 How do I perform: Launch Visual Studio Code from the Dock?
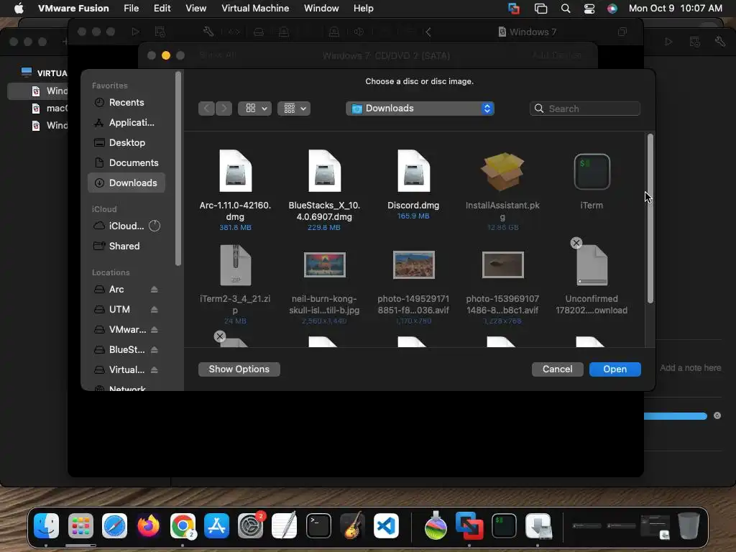pyautogui.click(x=386, y=525)
